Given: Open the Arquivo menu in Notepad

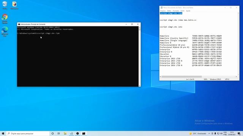Looking at the screenshot, I should pos(163,11).
